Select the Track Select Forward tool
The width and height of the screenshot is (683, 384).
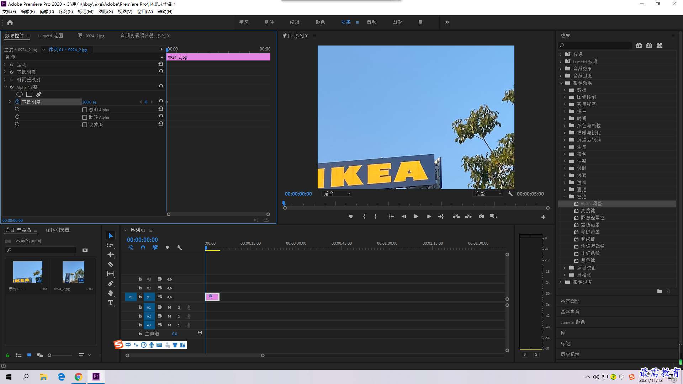pyautogui.click(x=111, y=245)
